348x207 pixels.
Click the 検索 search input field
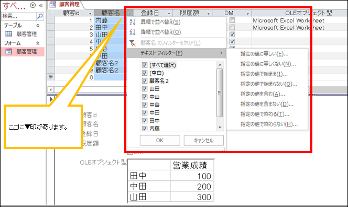[19, 16]
